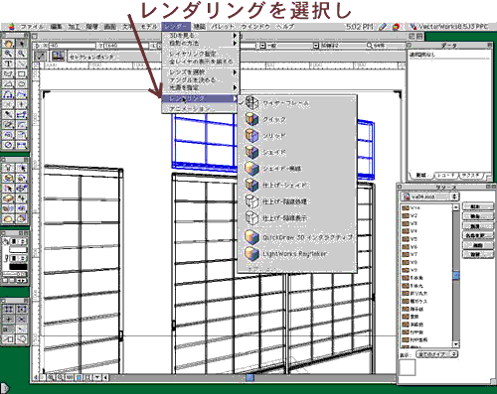Viewport: 497px width, 394px height.
Task: Switch to the レコード tab in Data palette
Action: click(x=446, y=175)
